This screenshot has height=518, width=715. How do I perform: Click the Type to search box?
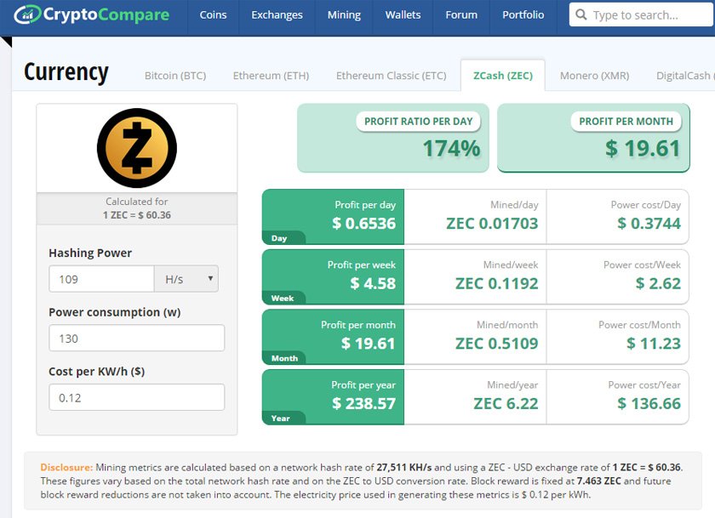[647, 15]
